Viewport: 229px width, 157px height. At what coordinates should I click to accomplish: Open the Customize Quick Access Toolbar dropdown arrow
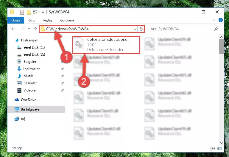[x=43, y=12]
